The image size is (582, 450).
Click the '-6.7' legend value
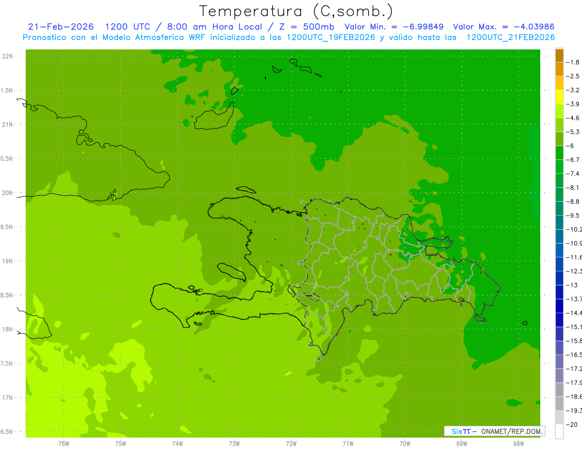[574, 160]
